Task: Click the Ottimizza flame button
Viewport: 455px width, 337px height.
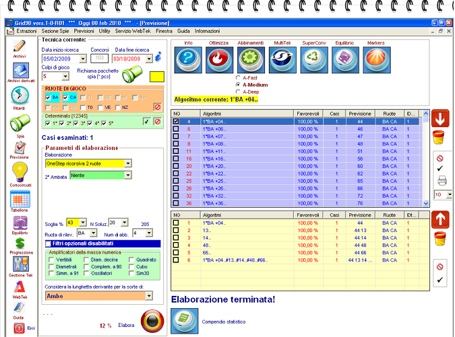Action: pyautogui.click(x=219, y=60)
